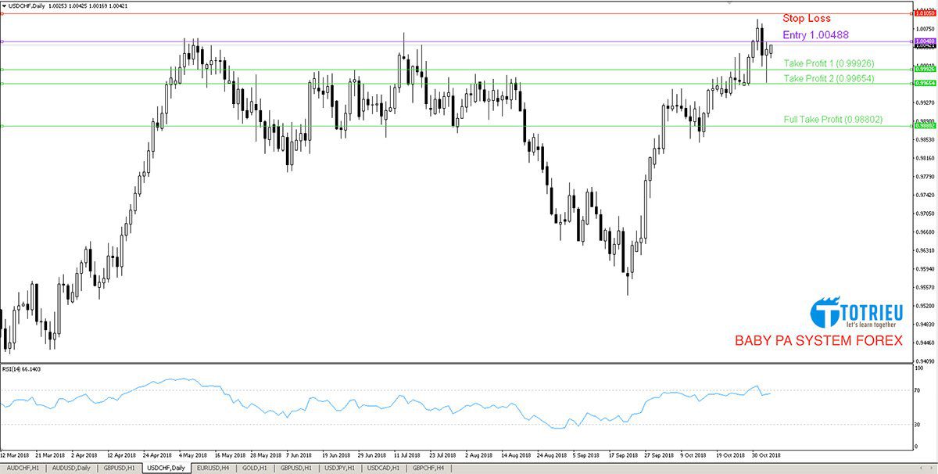Click the green 0.99926 price tag

point(924,70)
